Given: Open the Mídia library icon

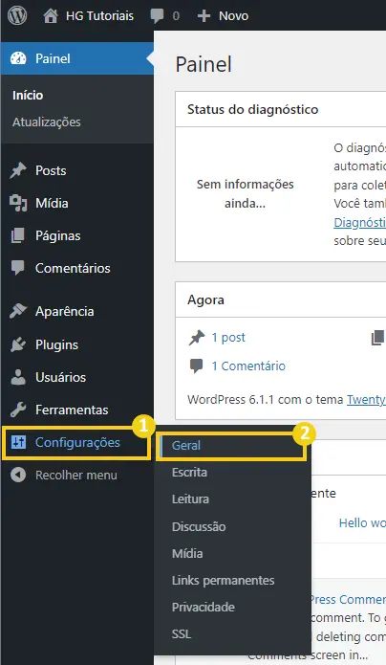Looking at the screenshot, I should tap(18, 203).
